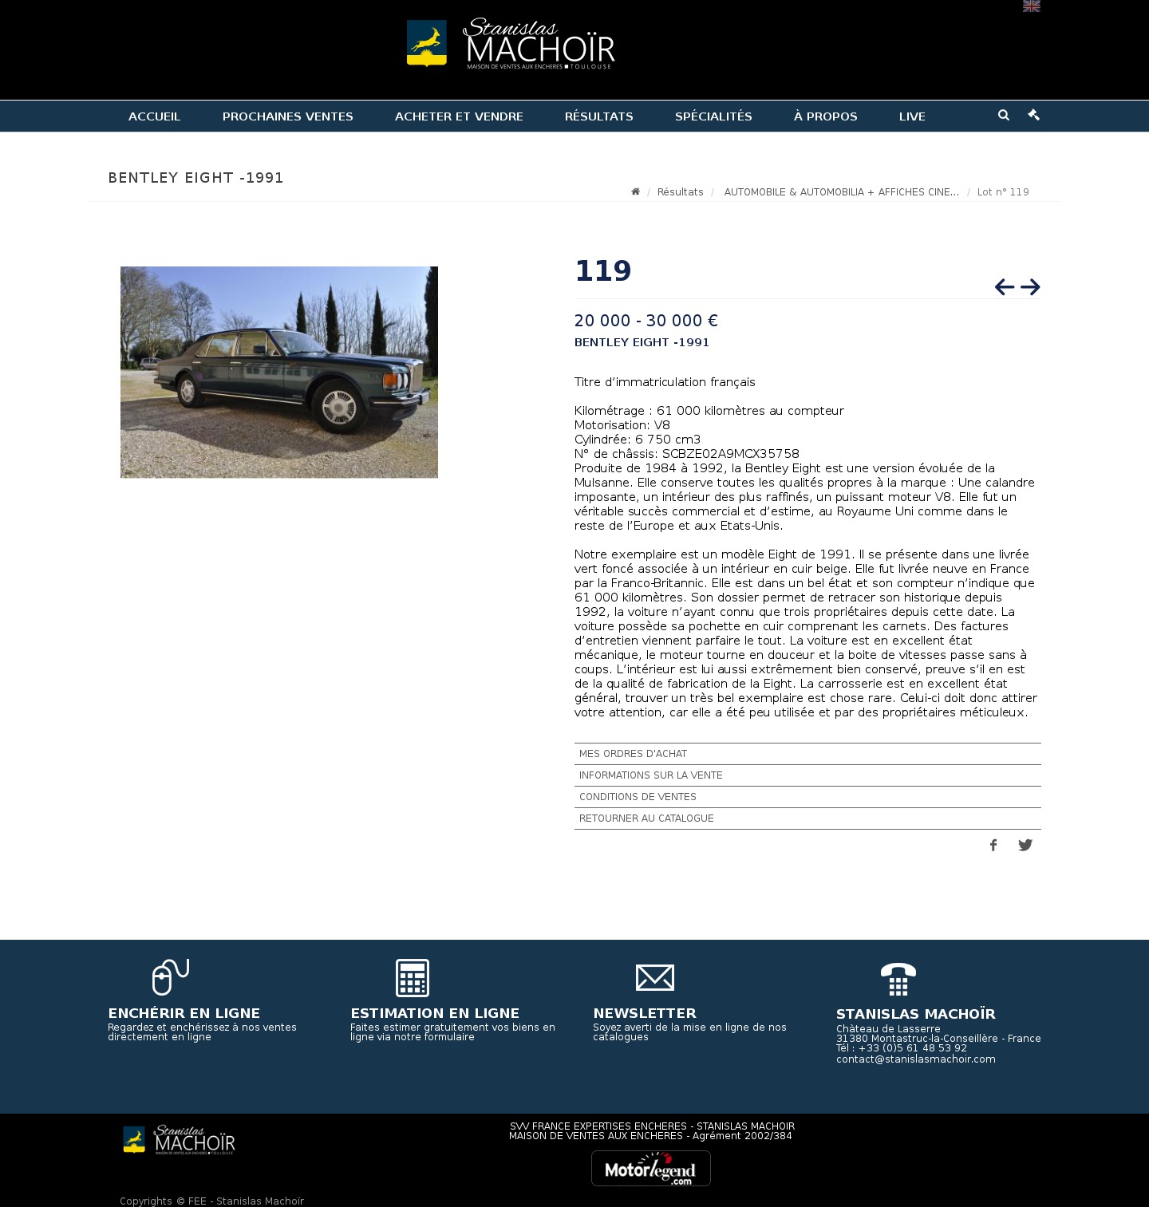Image resolution: width=1149 pixels, height=1207 pixels.
Task: Open the Live menu item
Action: coord(912,116)
